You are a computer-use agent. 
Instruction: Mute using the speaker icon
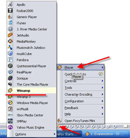pos(115,126)
